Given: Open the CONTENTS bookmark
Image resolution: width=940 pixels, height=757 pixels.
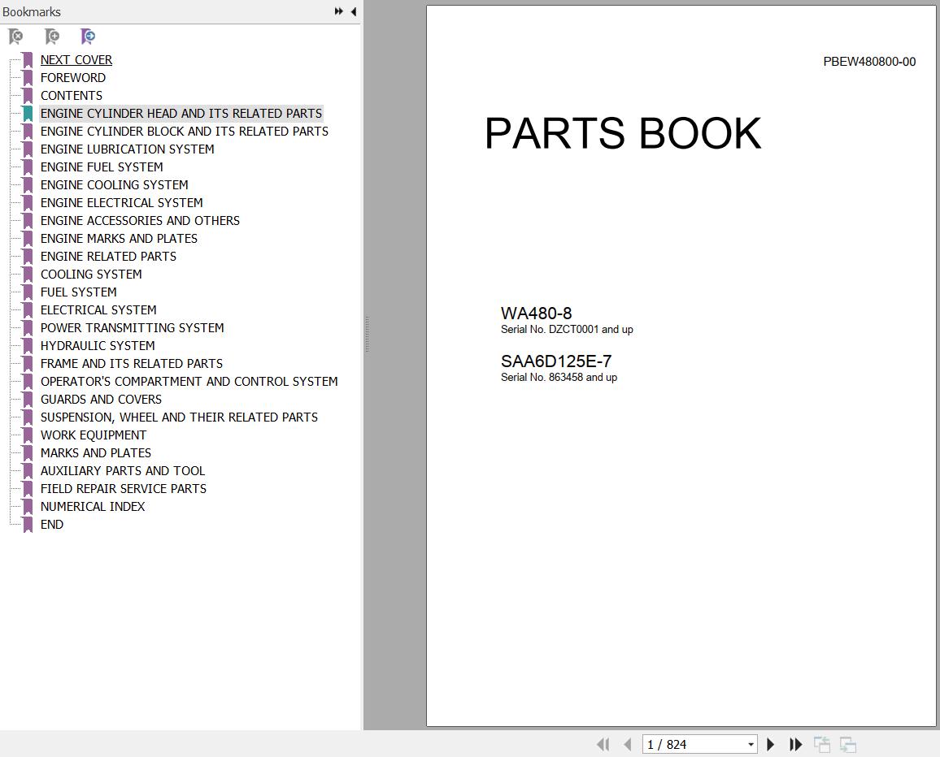Looking at the screenshot, I should tap(72, 96).
